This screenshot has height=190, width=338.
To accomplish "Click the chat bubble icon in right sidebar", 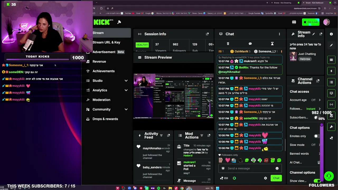I will click(331, 93).
